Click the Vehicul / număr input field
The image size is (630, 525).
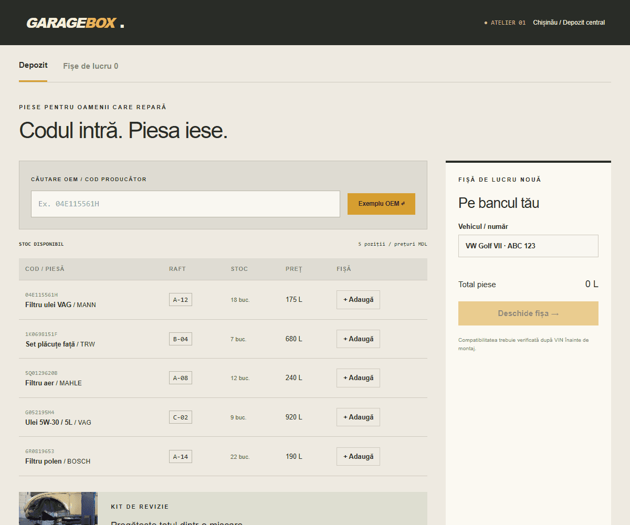coord(528,246)
